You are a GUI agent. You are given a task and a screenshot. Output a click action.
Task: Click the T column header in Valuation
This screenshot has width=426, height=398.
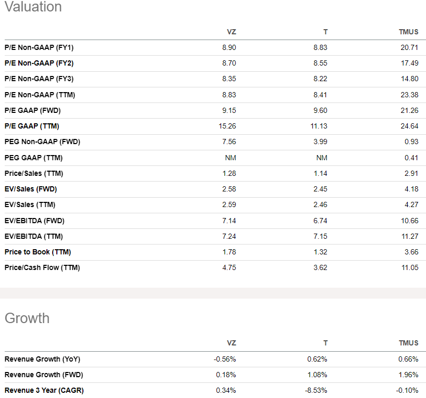(325, 32)
